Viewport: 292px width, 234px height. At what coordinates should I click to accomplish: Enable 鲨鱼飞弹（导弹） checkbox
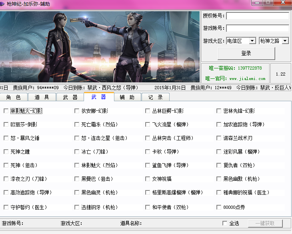pyautogui.click(x=148, y=165)
